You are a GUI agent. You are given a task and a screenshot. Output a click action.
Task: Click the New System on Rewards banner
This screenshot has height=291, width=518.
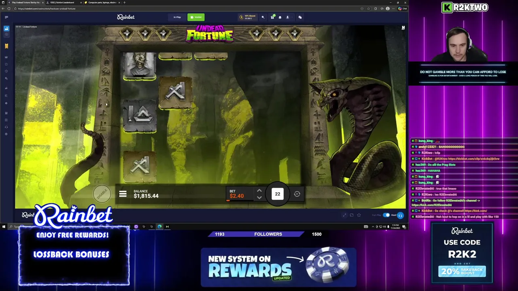click(x=278, y=267)
